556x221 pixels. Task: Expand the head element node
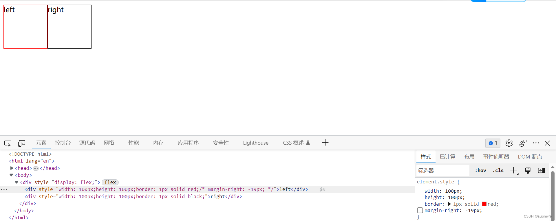12,168
